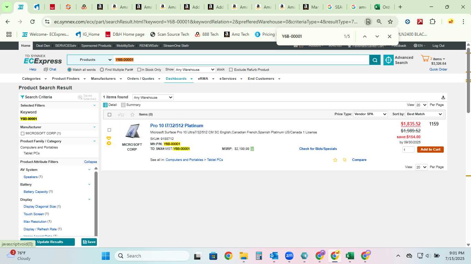Open the MSRP price grid icon
Image resolution: width=471 pixels, height=264 pixels.
252,149
